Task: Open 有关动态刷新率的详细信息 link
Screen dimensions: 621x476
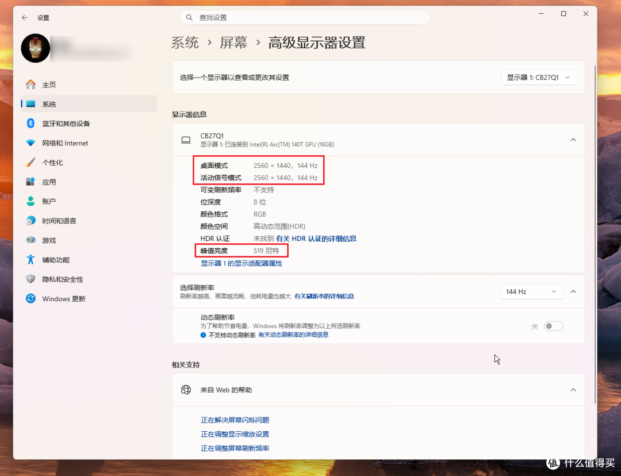Action: point(293,335)
